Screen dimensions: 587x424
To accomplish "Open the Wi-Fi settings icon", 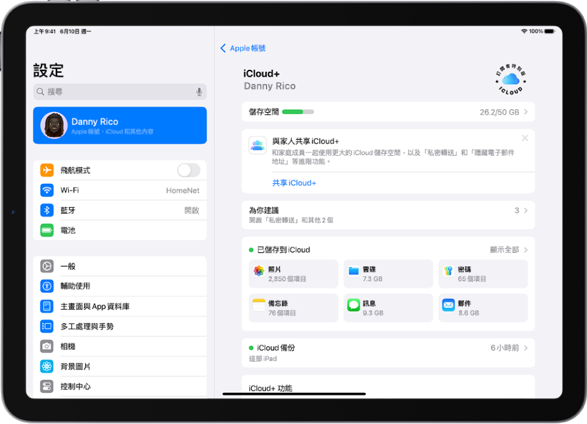I will click(47, 190).
